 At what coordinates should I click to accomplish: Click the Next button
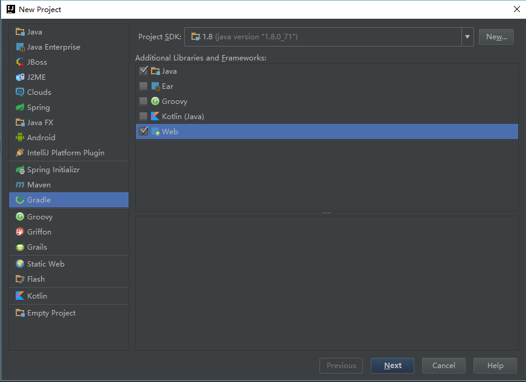pos(393,366)
